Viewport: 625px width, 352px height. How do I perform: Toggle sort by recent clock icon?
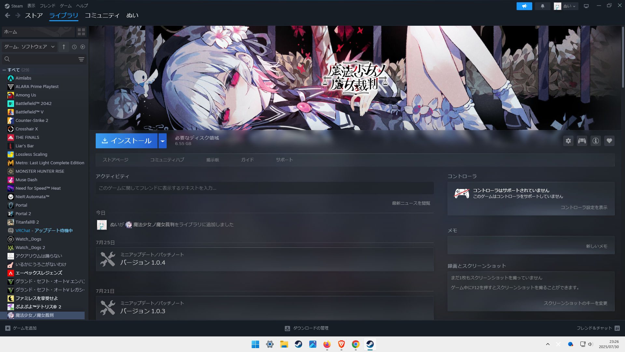coord(74,47)
